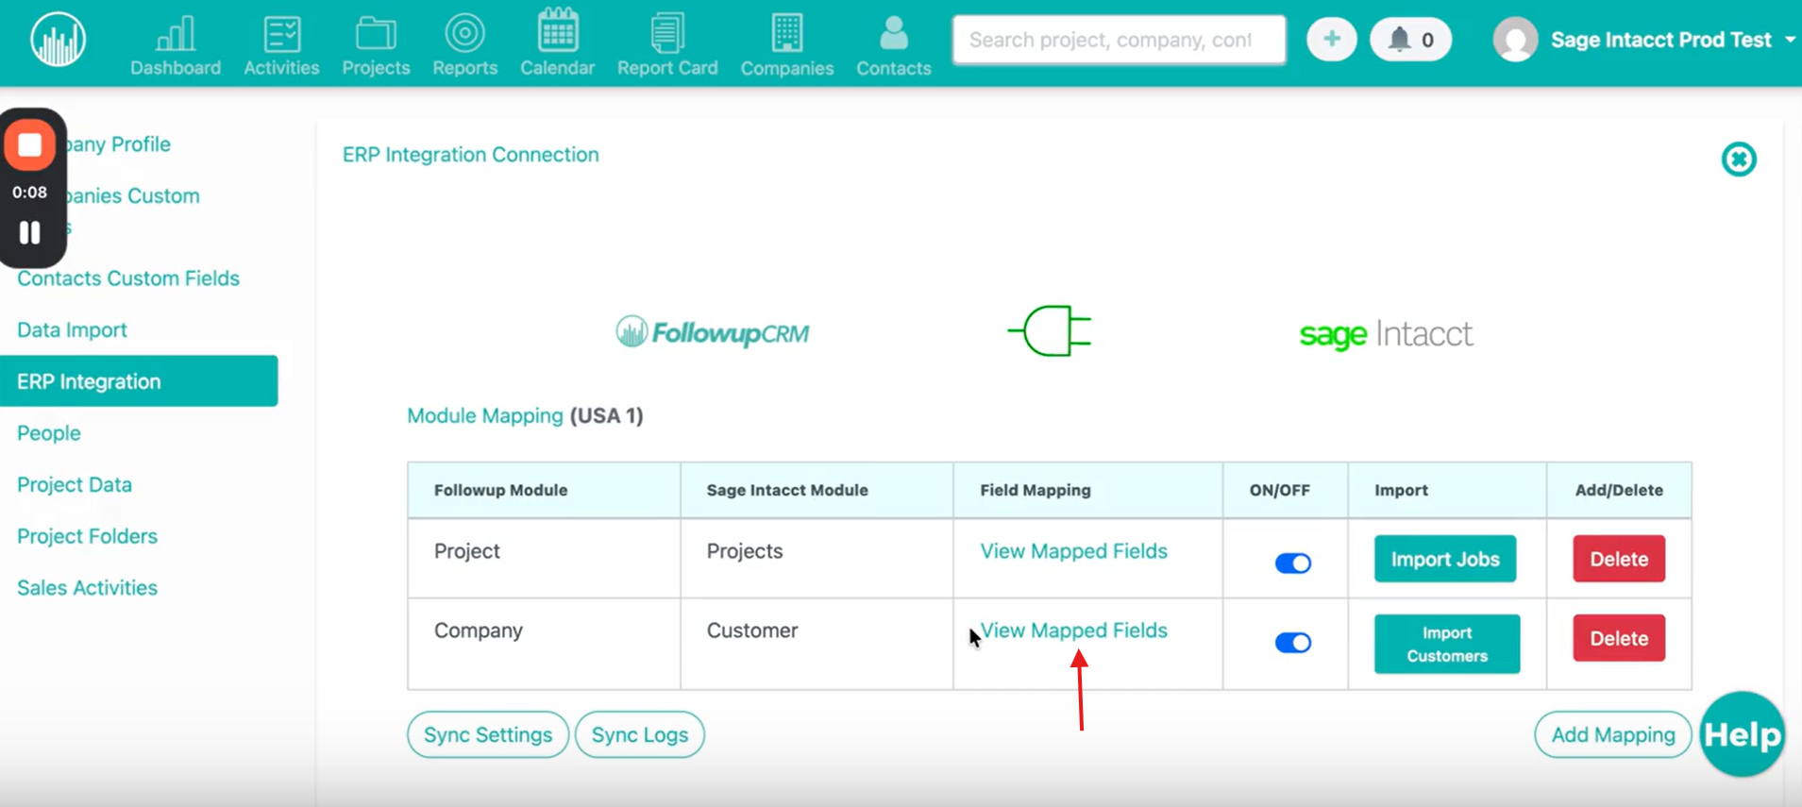Click the plus add button in header
The height and width of the screenshot is (807, 1802).
pos(1331,40)
